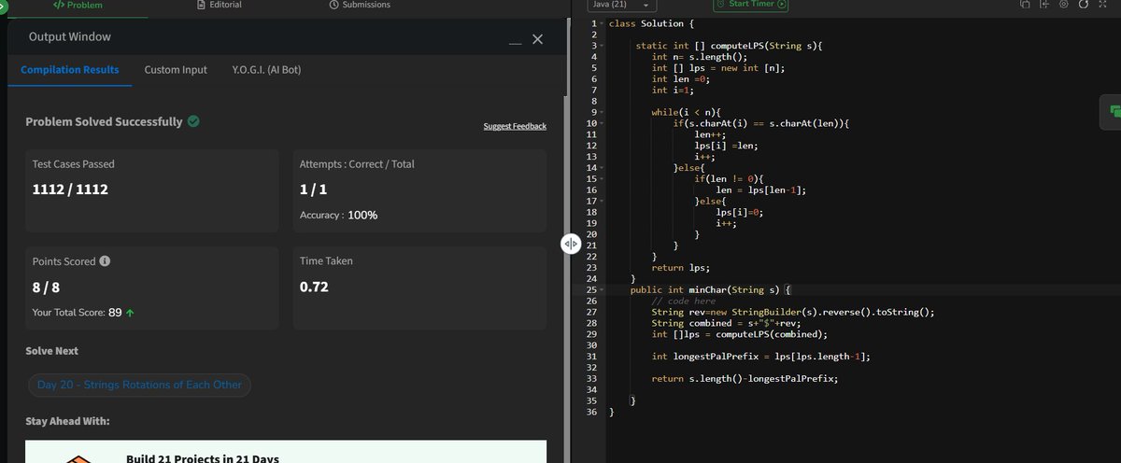Image resolution: width=1121 pixels, height=463 pixels.
Task: Click the Suggest Feedback link
Action: [515, 126]
